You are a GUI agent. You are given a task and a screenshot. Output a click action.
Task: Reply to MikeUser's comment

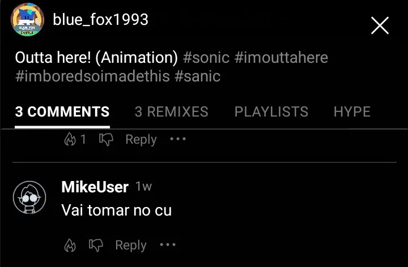click(x=131, y=246)
